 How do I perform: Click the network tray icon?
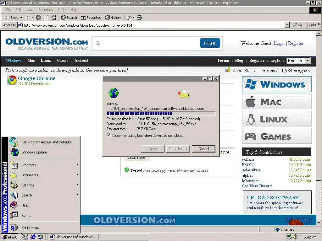tap(290, 237)
